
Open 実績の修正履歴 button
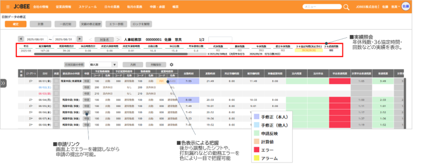91,24
